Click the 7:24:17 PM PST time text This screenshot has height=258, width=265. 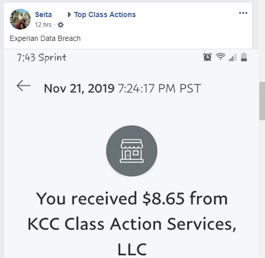(159, 89)
